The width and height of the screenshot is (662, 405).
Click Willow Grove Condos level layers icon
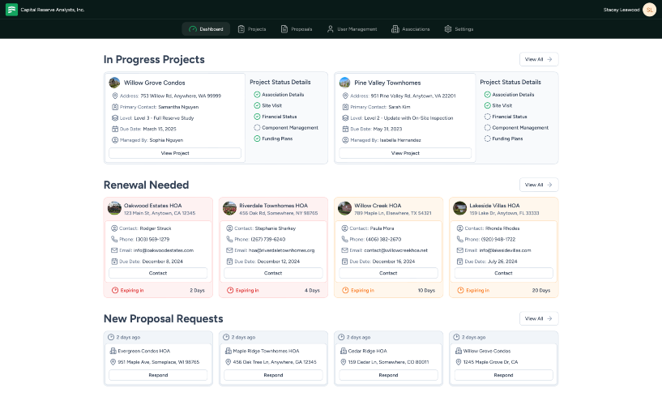pos(115,117)
